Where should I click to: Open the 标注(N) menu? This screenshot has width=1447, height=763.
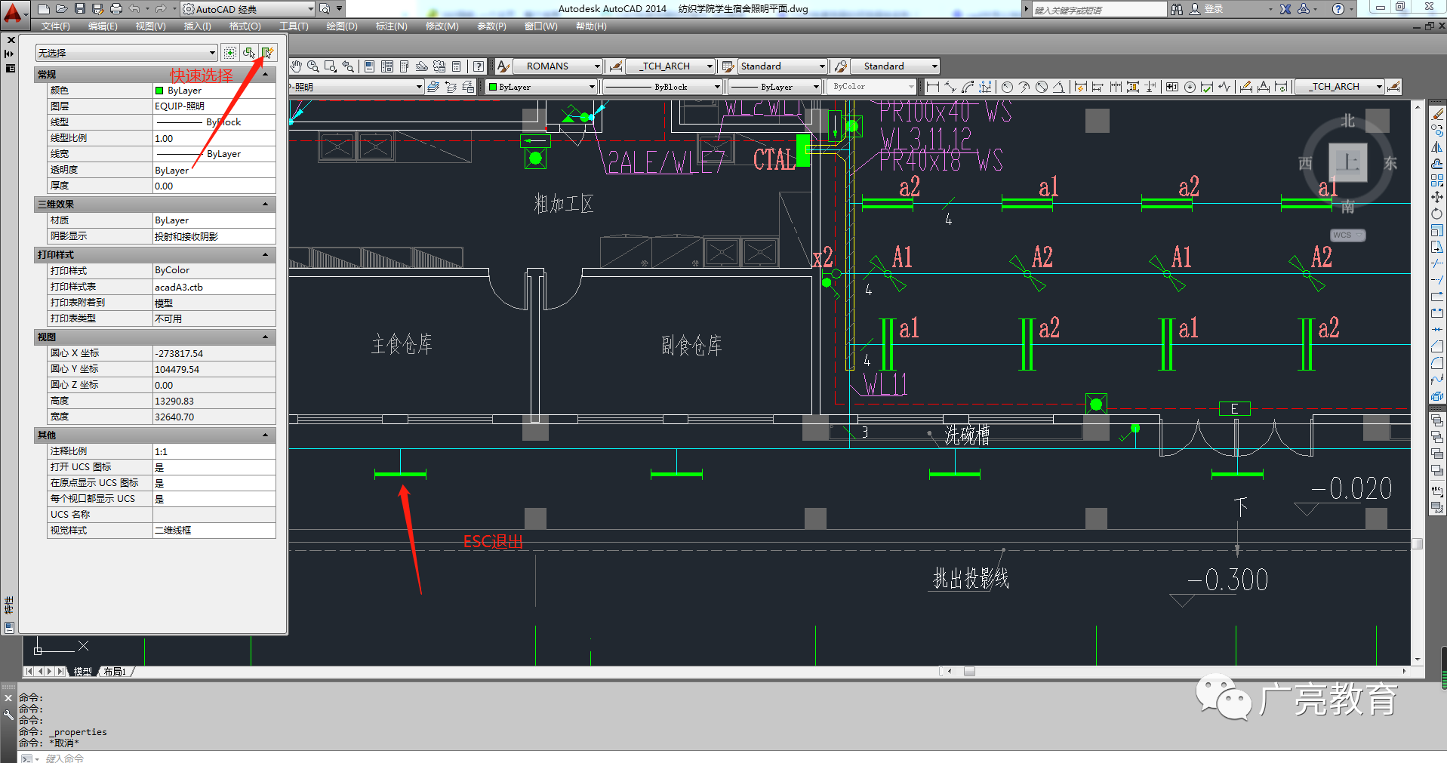point(391,26)
